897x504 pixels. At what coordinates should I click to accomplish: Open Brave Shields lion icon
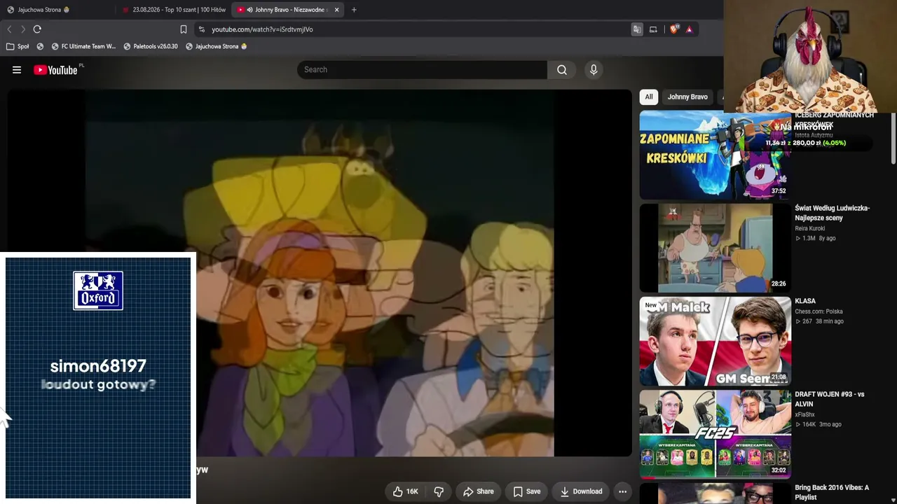674,29
